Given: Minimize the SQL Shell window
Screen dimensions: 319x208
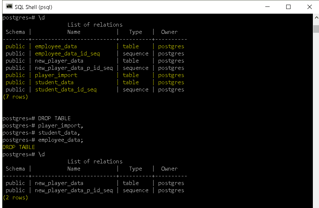Looking at the screenshot, I should tap(267, 7).
